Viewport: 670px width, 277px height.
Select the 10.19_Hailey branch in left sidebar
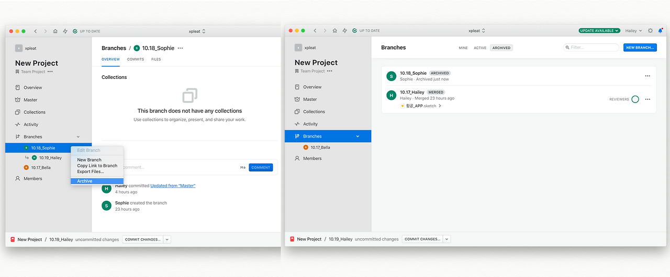(x=48, y=157)
